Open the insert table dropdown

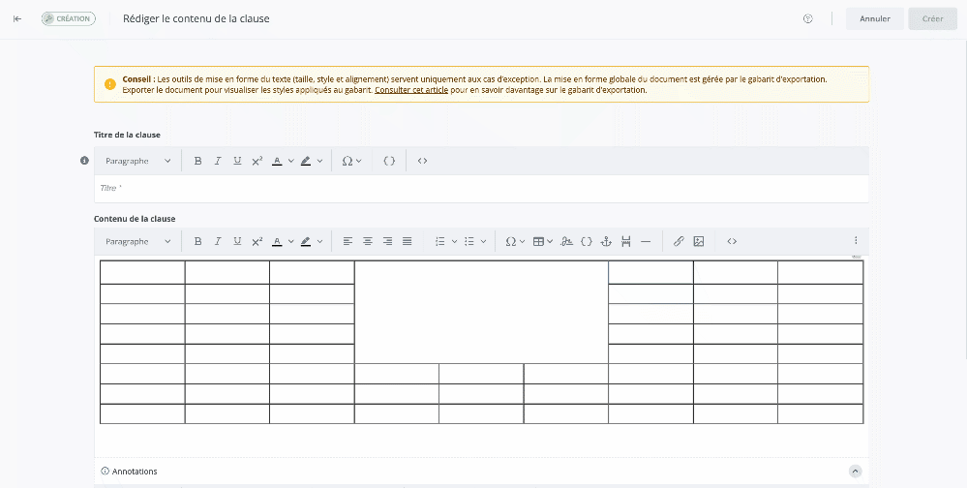click(543, 241)
